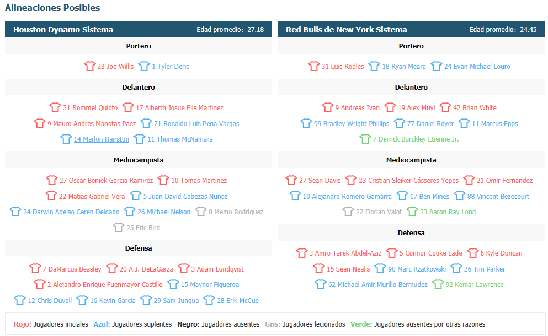The width and height of the screenshot is (548, 336).
Task: Click the red jersey icon beside Luis Robles
Action: click(x=314, y=66)
